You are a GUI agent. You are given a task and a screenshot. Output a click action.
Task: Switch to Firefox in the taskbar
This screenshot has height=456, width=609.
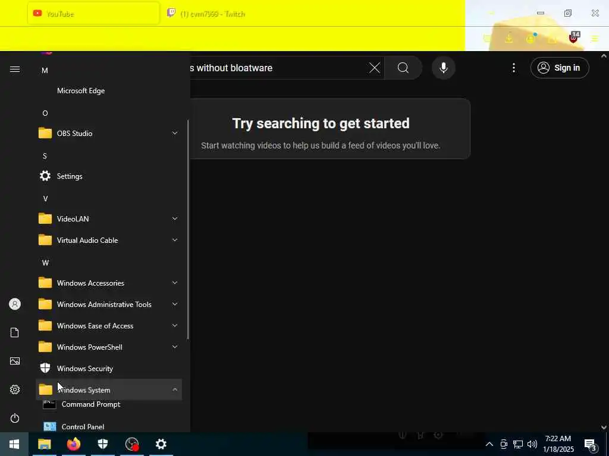coord(73,444)
